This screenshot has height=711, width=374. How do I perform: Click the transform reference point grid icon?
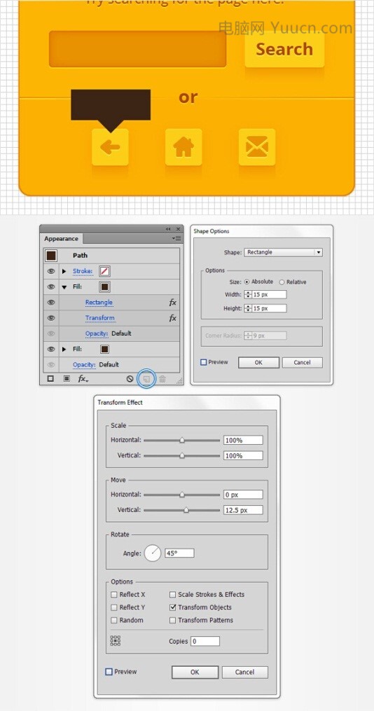[116, 640]
